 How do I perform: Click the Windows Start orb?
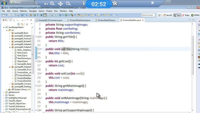(4, 3)
